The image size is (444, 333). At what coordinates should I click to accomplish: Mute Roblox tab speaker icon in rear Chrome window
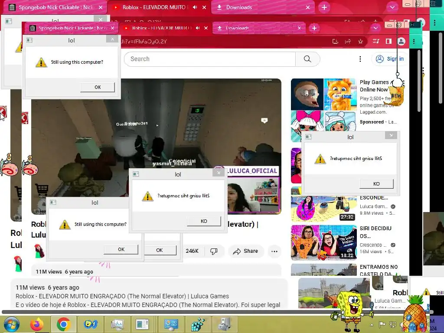pos(195,7)
